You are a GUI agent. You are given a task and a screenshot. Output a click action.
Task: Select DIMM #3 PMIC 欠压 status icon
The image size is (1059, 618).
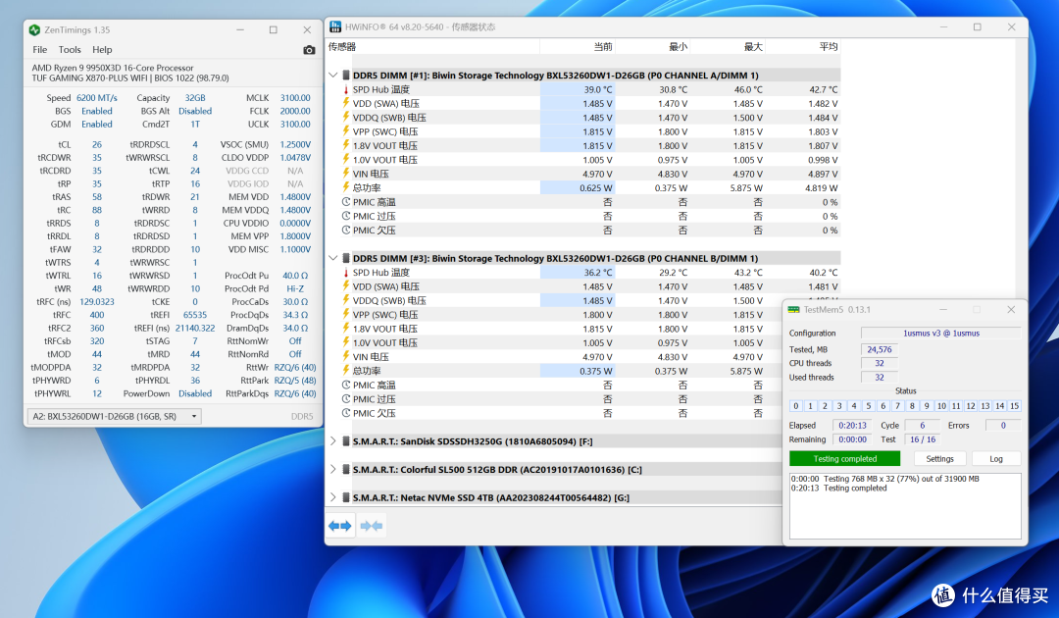tap(346, 413)
